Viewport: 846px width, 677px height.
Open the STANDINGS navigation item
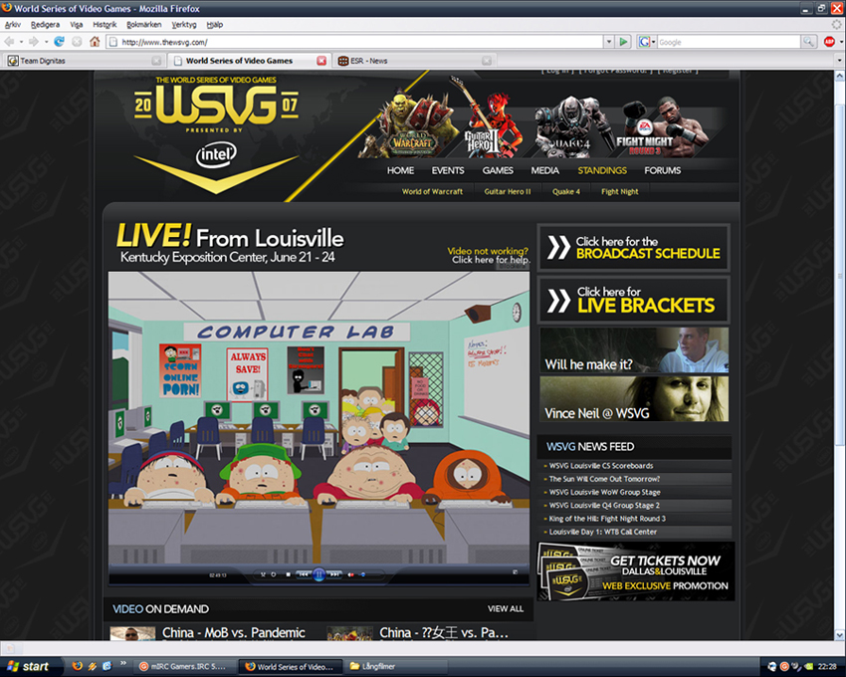[601, 170]
